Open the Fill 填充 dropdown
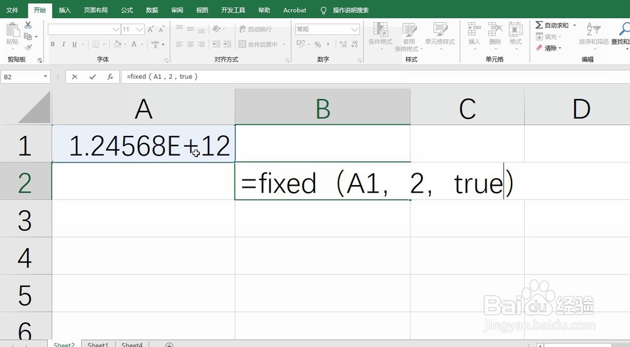Screen dimensions: 630x347 (x=549, y=37)
